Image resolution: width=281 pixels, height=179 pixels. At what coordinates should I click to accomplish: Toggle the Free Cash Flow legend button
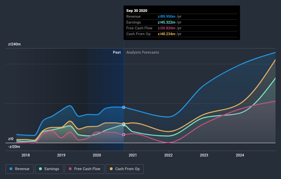pos(85,169)
